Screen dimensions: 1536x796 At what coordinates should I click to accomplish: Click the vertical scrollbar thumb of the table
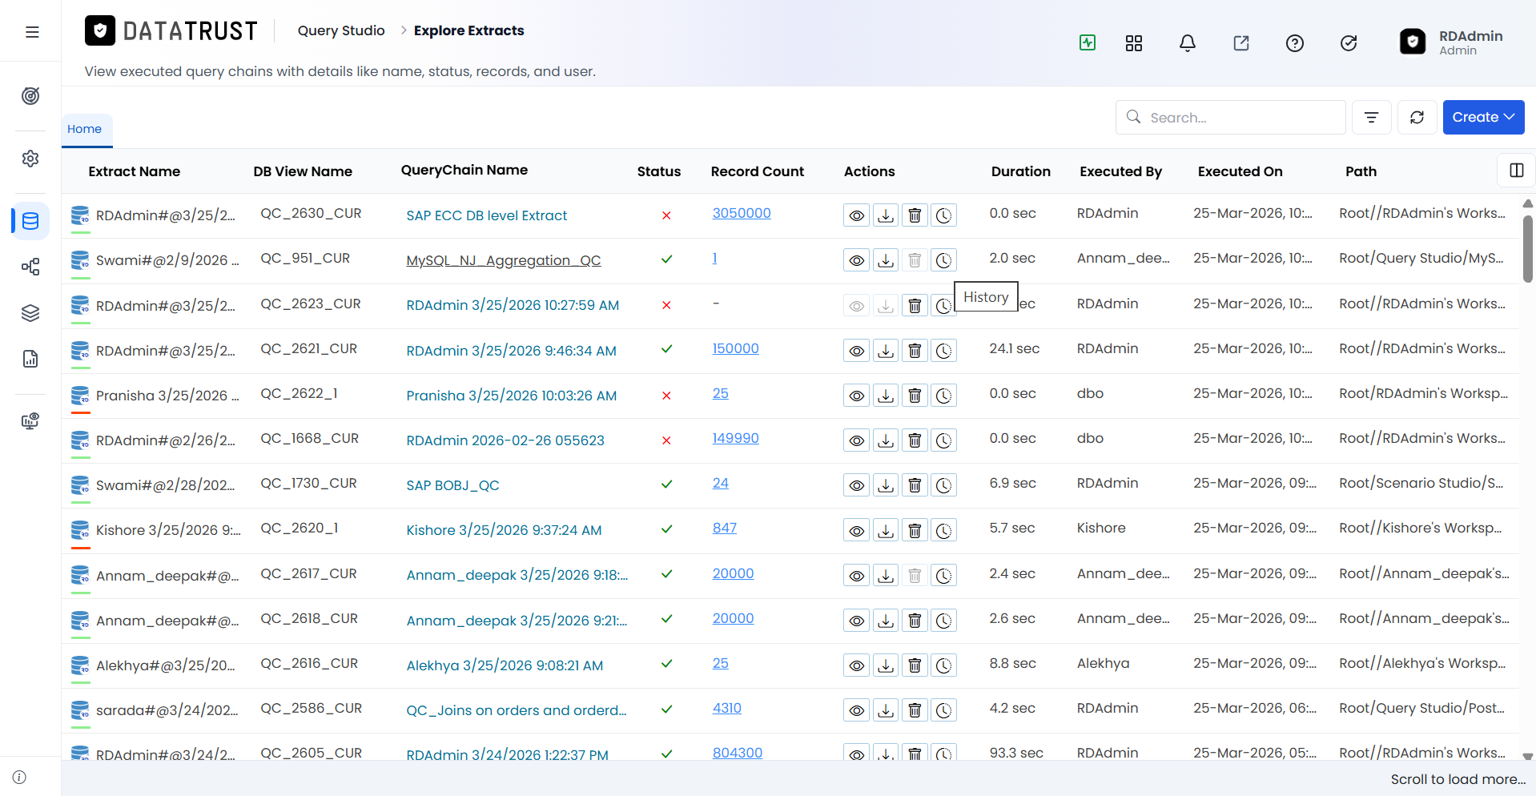coord(1527,248)
